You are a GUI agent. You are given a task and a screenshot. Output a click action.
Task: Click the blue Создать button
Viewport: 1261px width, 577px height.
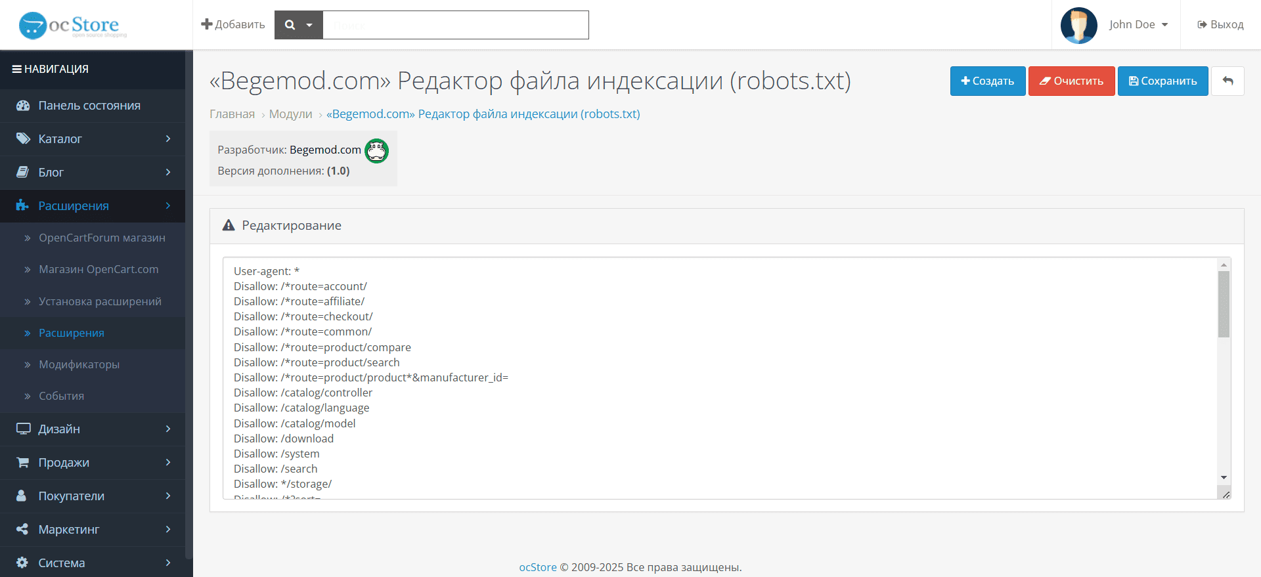[x=988, y=81]
